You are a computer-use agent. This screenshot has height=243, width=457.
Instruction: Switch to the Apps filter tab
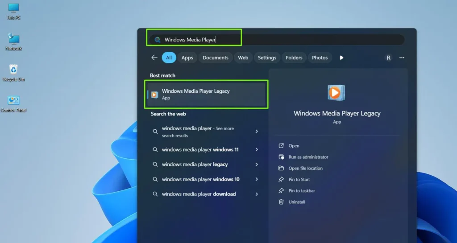coord(187,58)
